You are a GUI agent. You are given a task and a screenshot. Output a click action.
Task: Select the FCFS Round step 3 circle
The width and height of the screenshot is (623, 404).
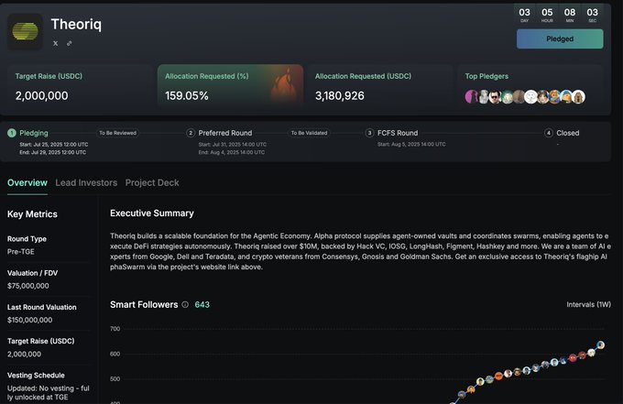369,133
